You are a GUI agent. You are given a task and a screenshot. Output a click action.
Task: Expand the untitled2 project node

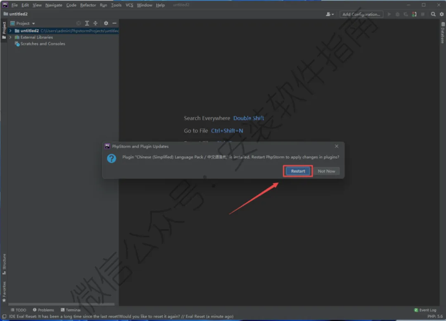[10, 30]
